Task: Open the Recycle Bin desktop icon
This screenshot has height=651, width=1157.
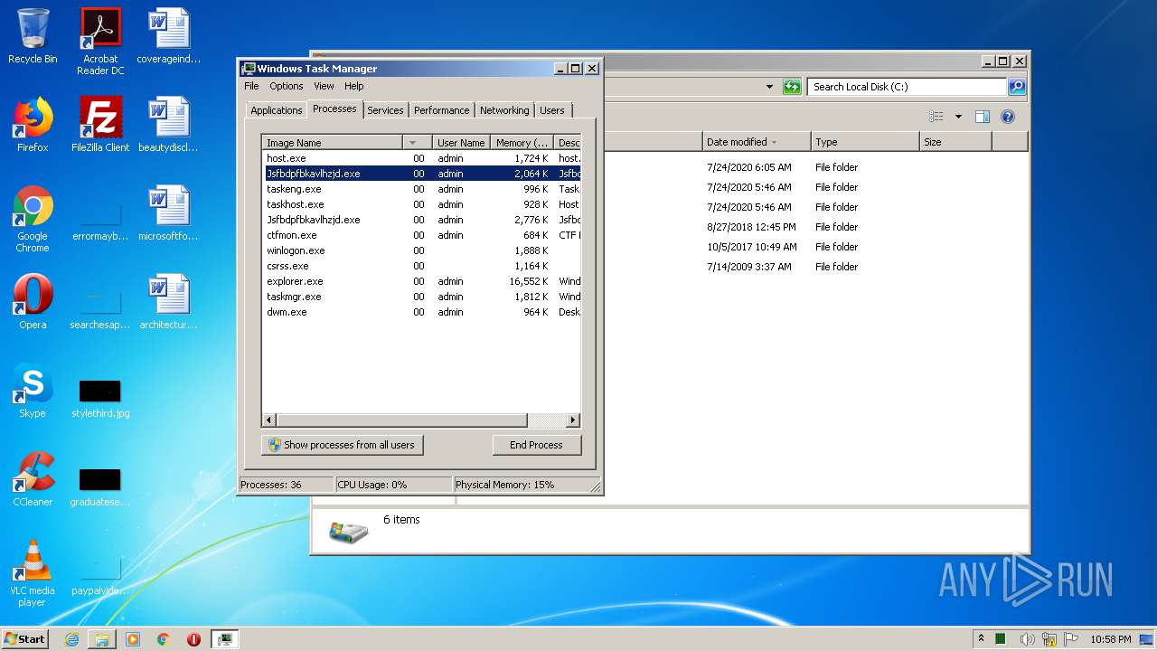Action: 33,37
